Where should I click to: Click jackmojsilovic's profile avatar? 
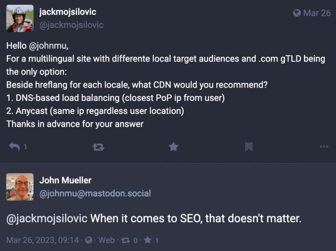click(19, 19)
